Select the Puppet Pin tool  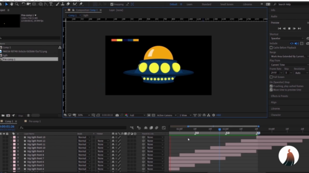81,4
